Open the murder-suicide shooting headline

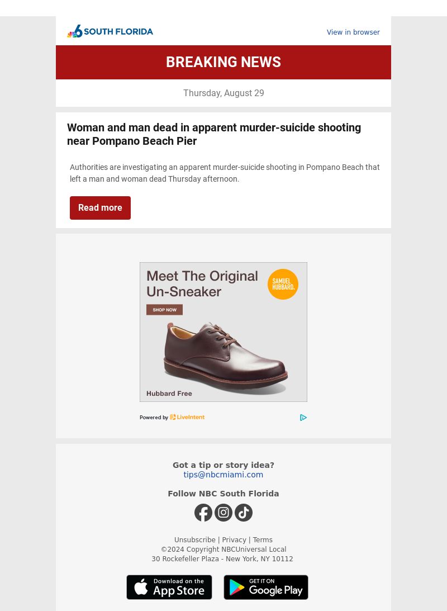click(214, 134)
